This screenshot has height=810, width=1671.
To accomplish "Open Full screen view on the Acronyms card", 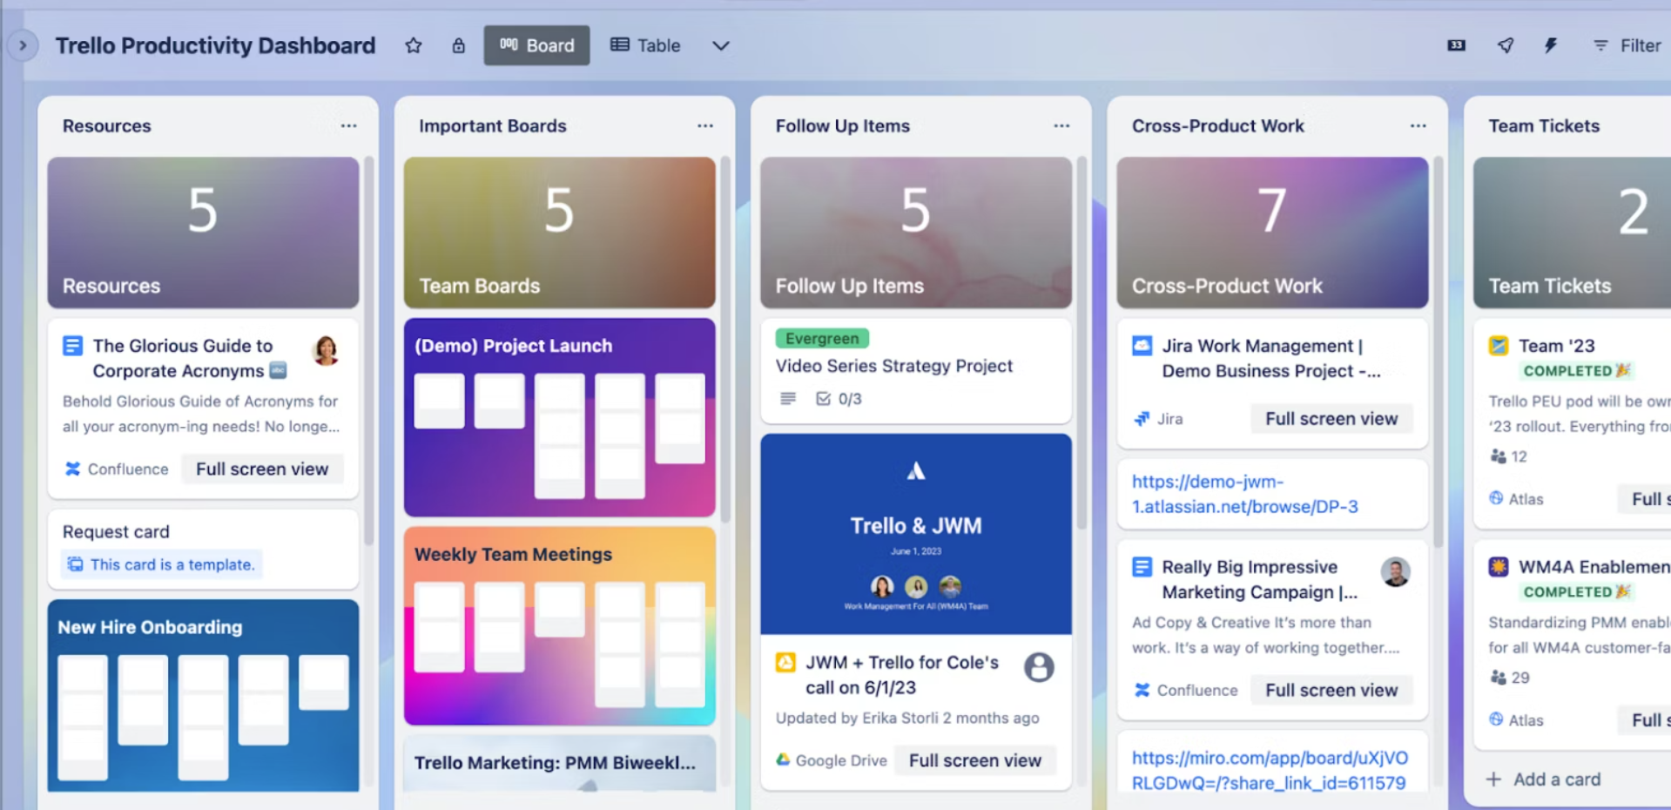I will (x=262, y=469).
